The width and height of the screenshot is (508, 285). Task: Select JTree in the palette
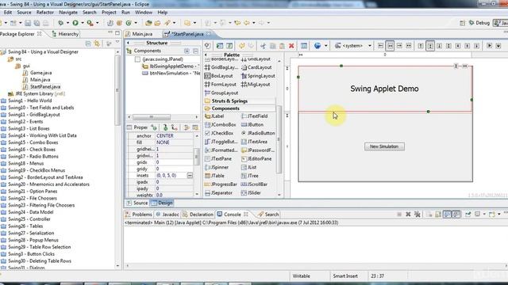click(x=250, y=176)
